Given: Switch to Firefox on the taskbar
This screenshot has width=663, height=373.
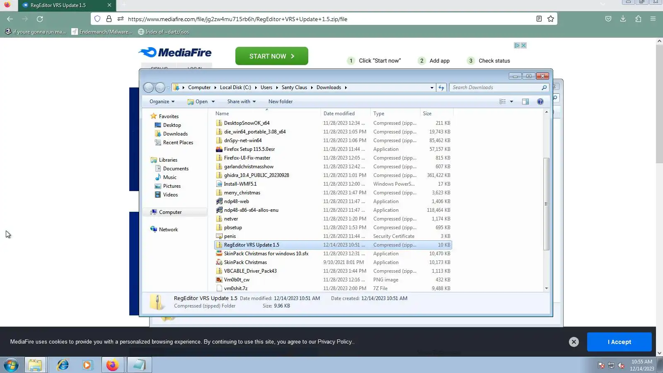Looking at the screenshot, I should [112, 365].
